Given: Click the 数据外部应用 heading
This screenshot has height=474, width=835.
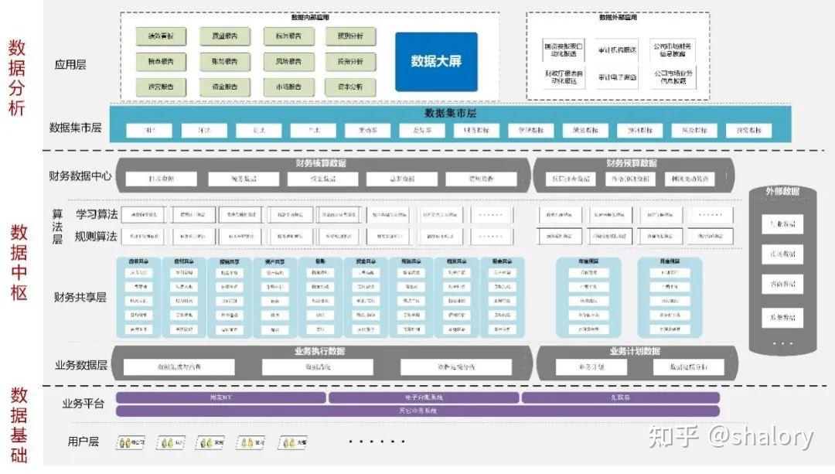Looking at the screenshot, I should coord(618,18).
